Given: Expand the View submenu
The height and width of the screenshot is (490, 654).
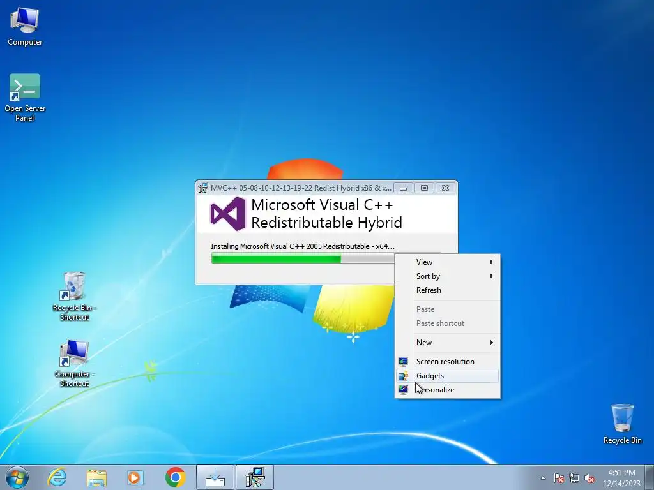Looking at the screenshot, I should click(x=448, y=262).
